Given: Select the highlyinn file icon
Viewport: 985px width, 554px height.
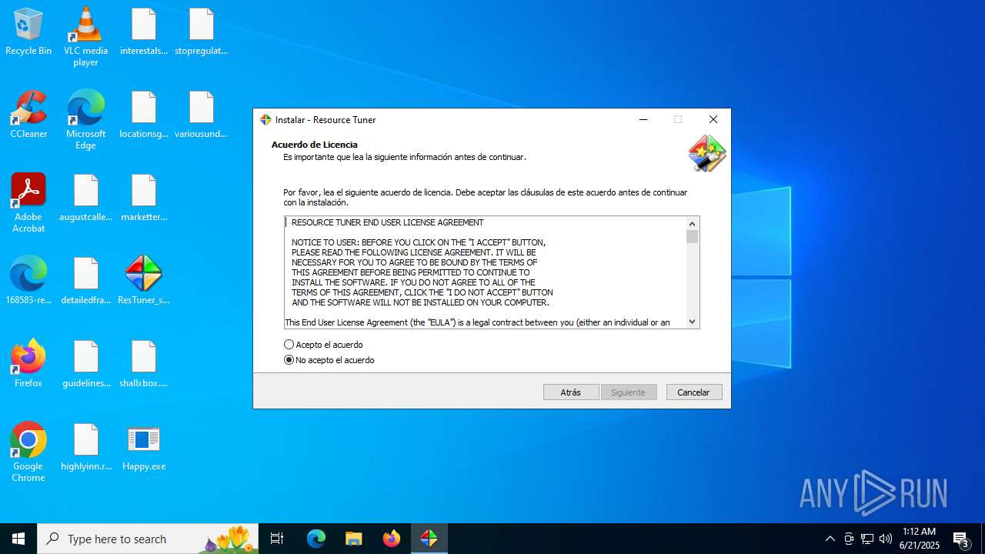Looking at the screenshot, I should tap(85, 447).
